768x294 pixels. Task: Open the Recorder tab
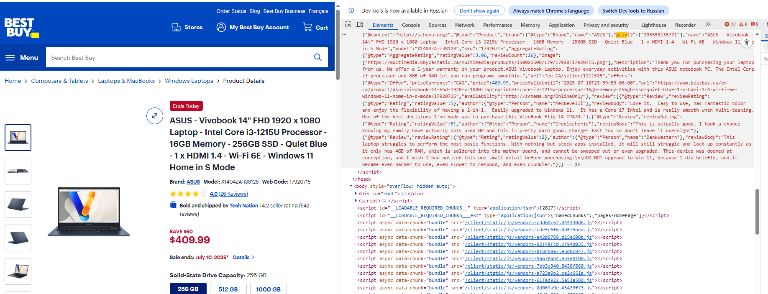coord(685,25)
